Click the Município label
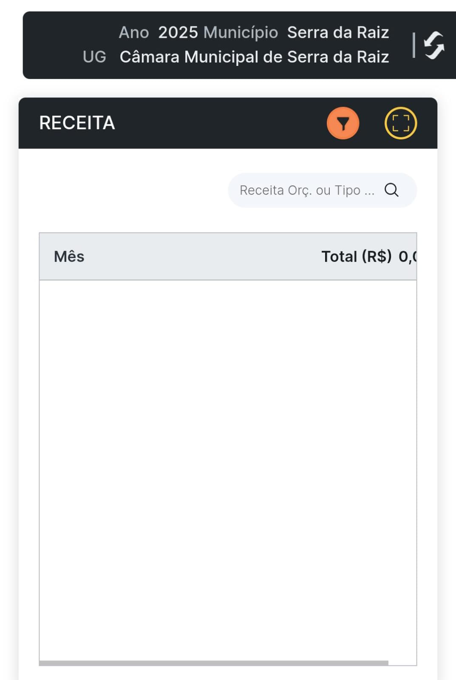Screen dimensions: 456x680 pos(241,32)
